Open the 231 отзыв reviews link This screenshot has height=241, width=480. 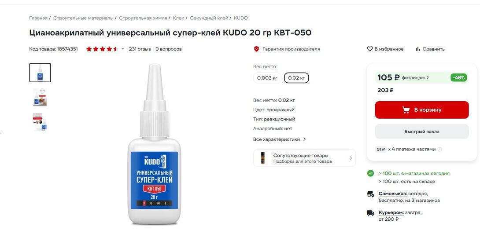tap(140, 49)
